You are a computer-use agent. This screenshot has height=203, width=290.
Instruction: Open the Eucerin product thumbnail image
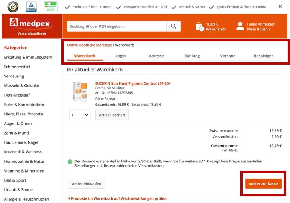tap(80, 91)
